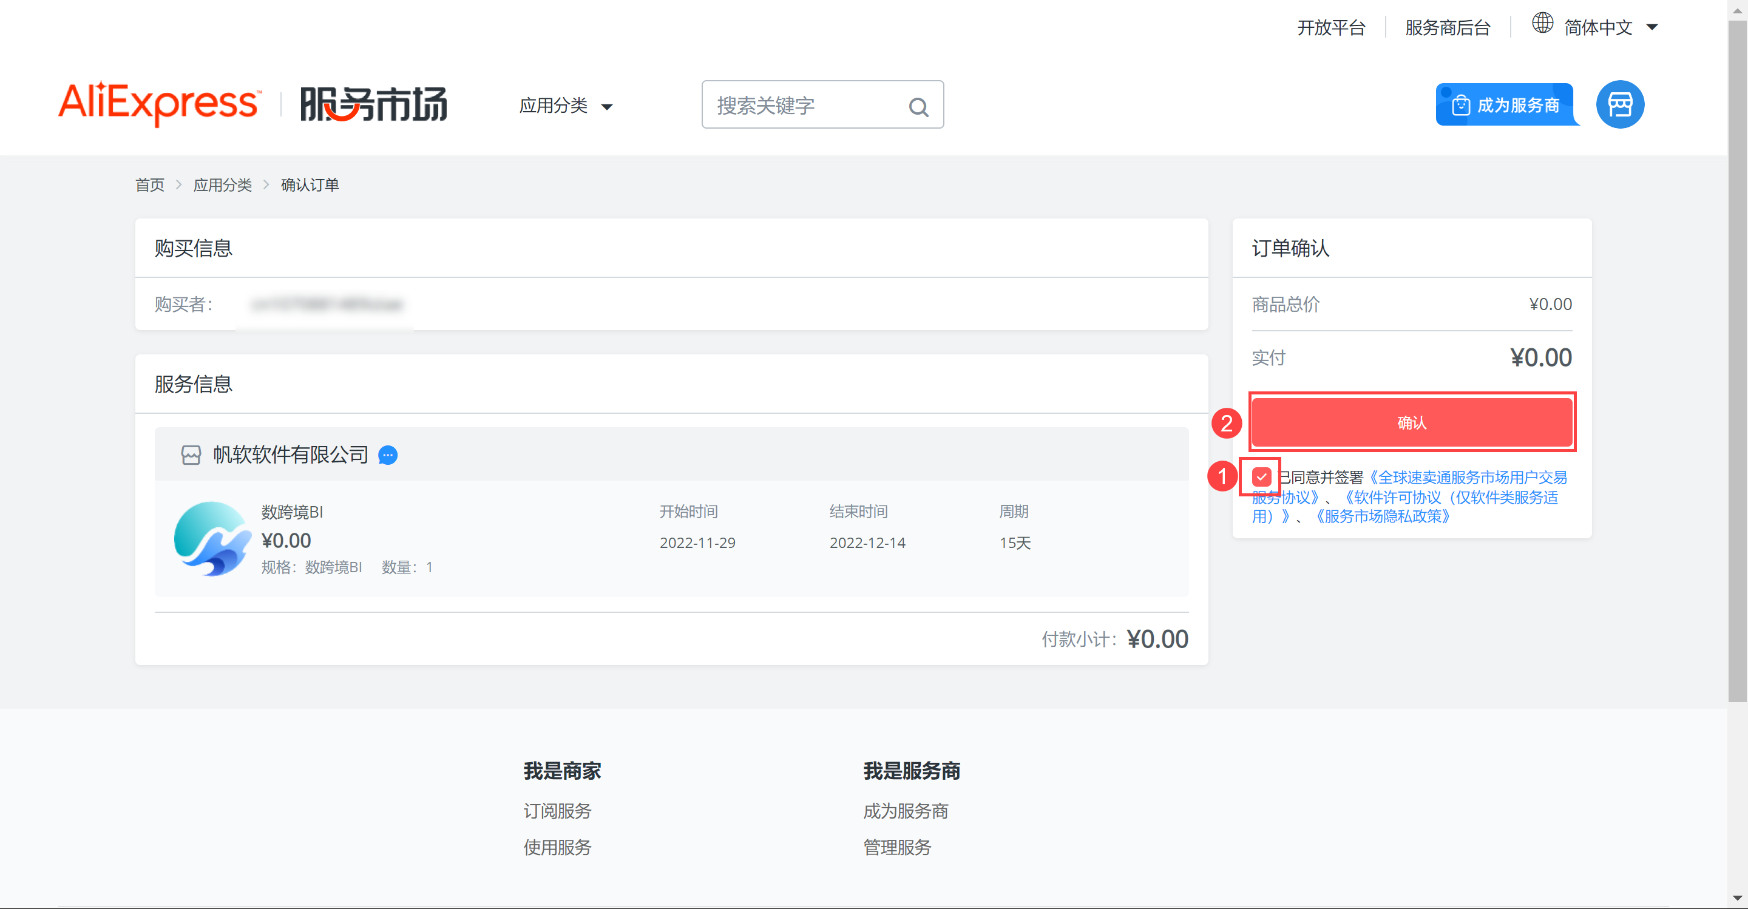The height and width of the screenshot is (909, 1748).
Task: Uncheck the agreement checkbox
Action: pyautogui.click(x=1261, y=477)
